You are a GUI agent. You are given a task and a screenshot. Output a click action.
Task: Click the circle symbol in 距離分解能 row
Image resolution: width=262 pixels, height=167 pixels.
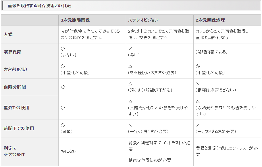pyautogui.click(x=63, y=87)
